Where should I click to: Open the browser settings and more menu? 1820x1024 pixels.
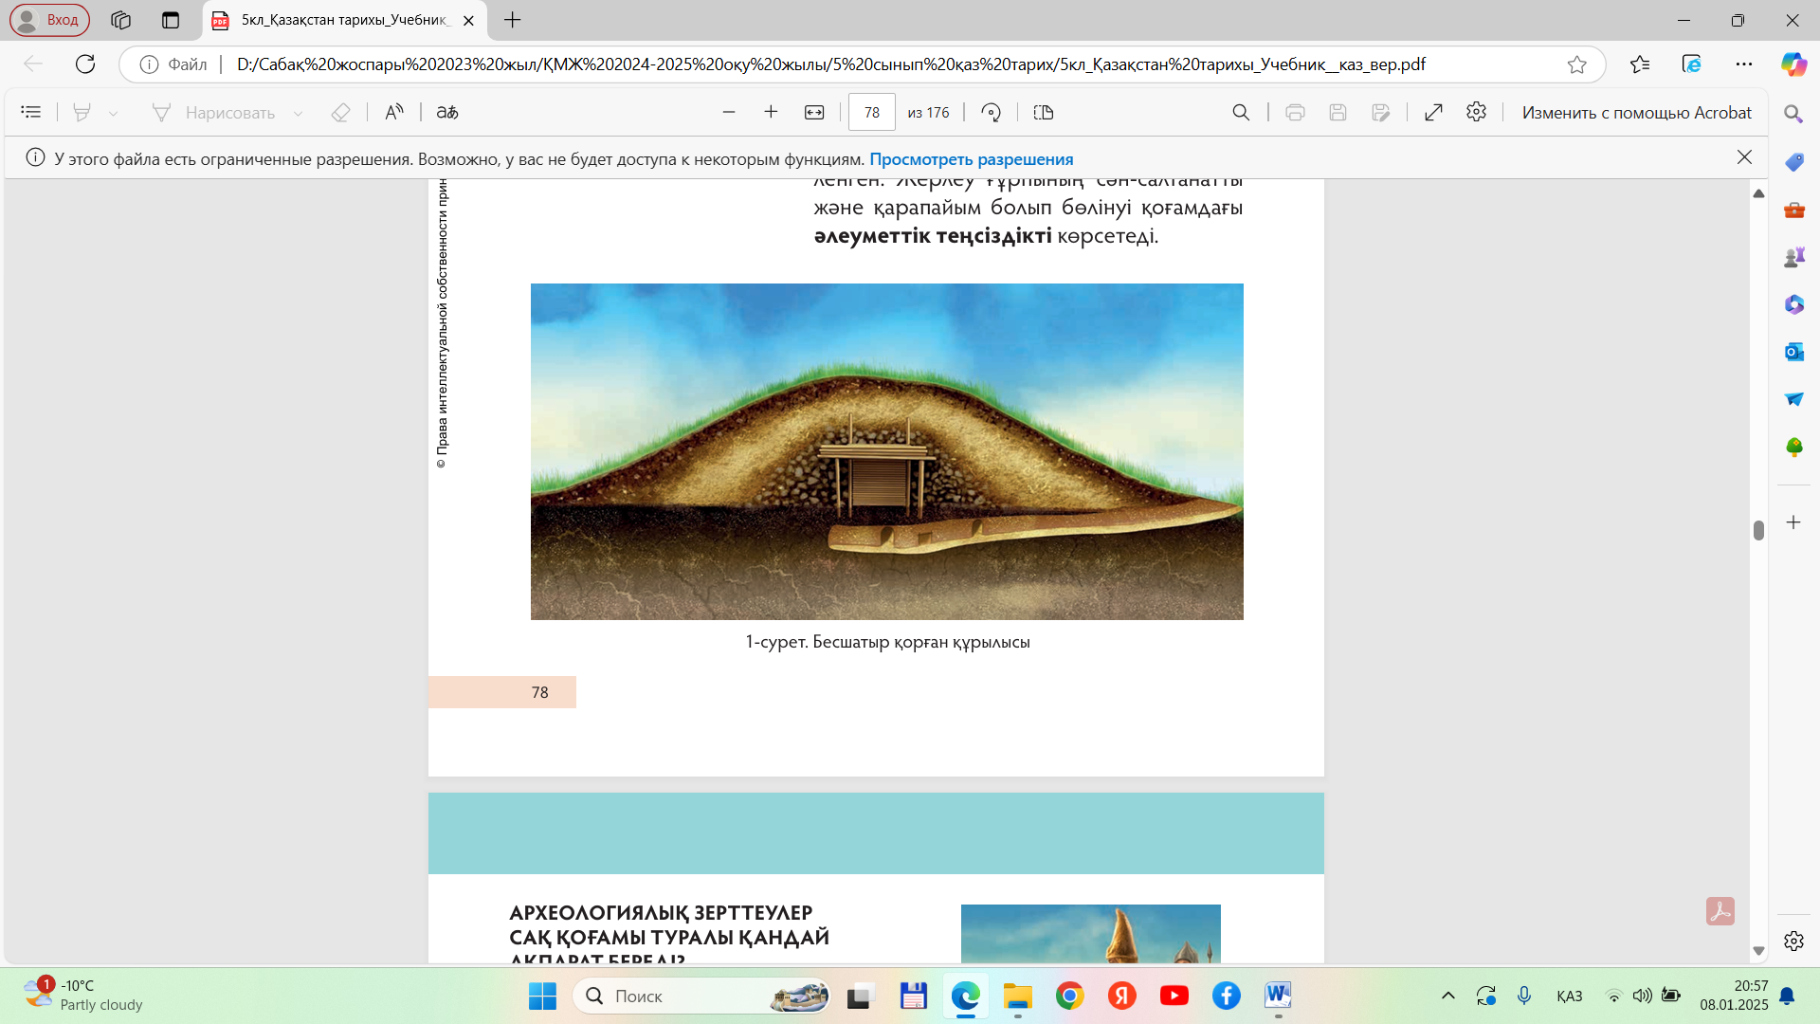click(1744, 64)
